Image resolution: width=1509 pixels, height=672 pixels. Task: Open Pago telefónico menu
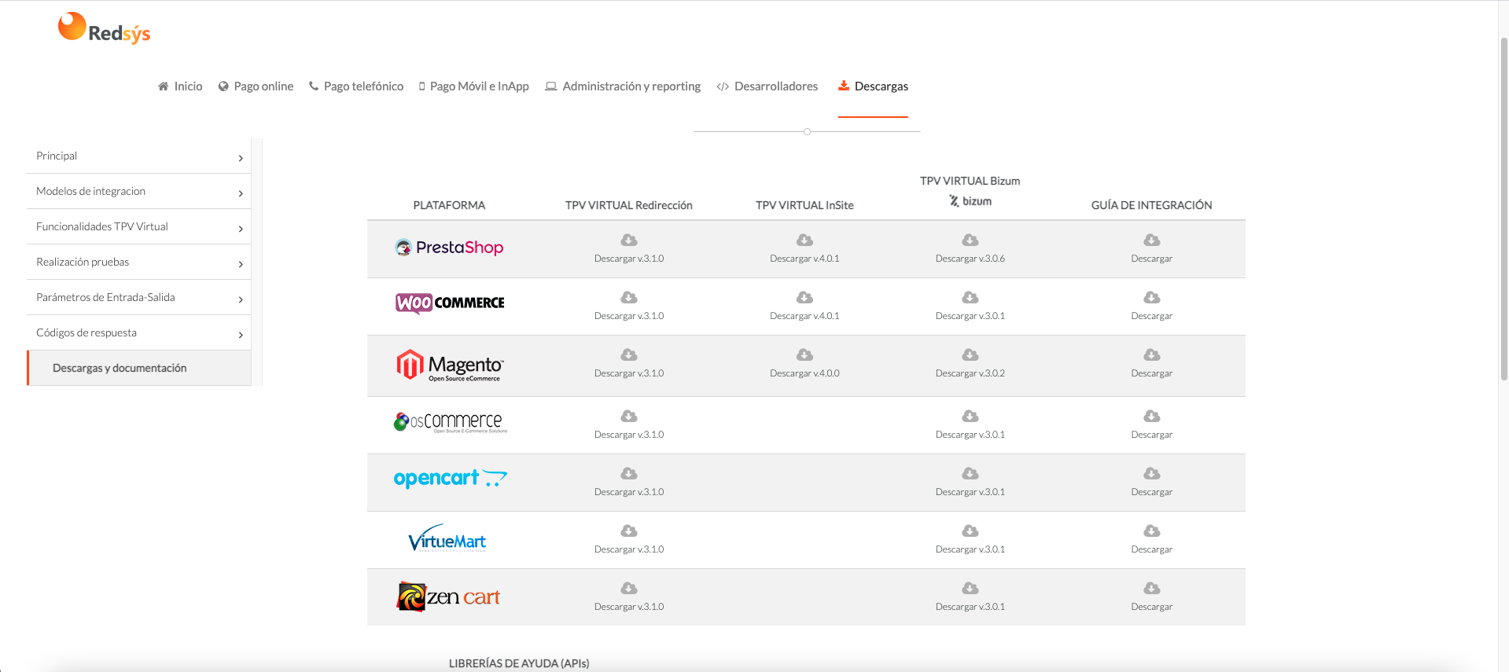356,86
